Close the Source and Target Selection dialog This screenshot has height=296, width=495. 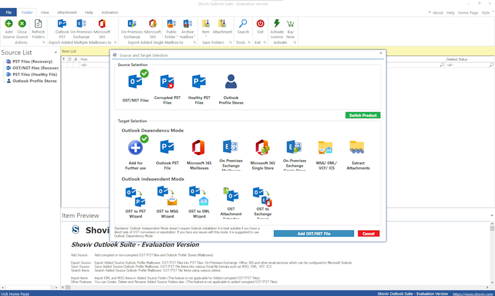coord(381,53)
